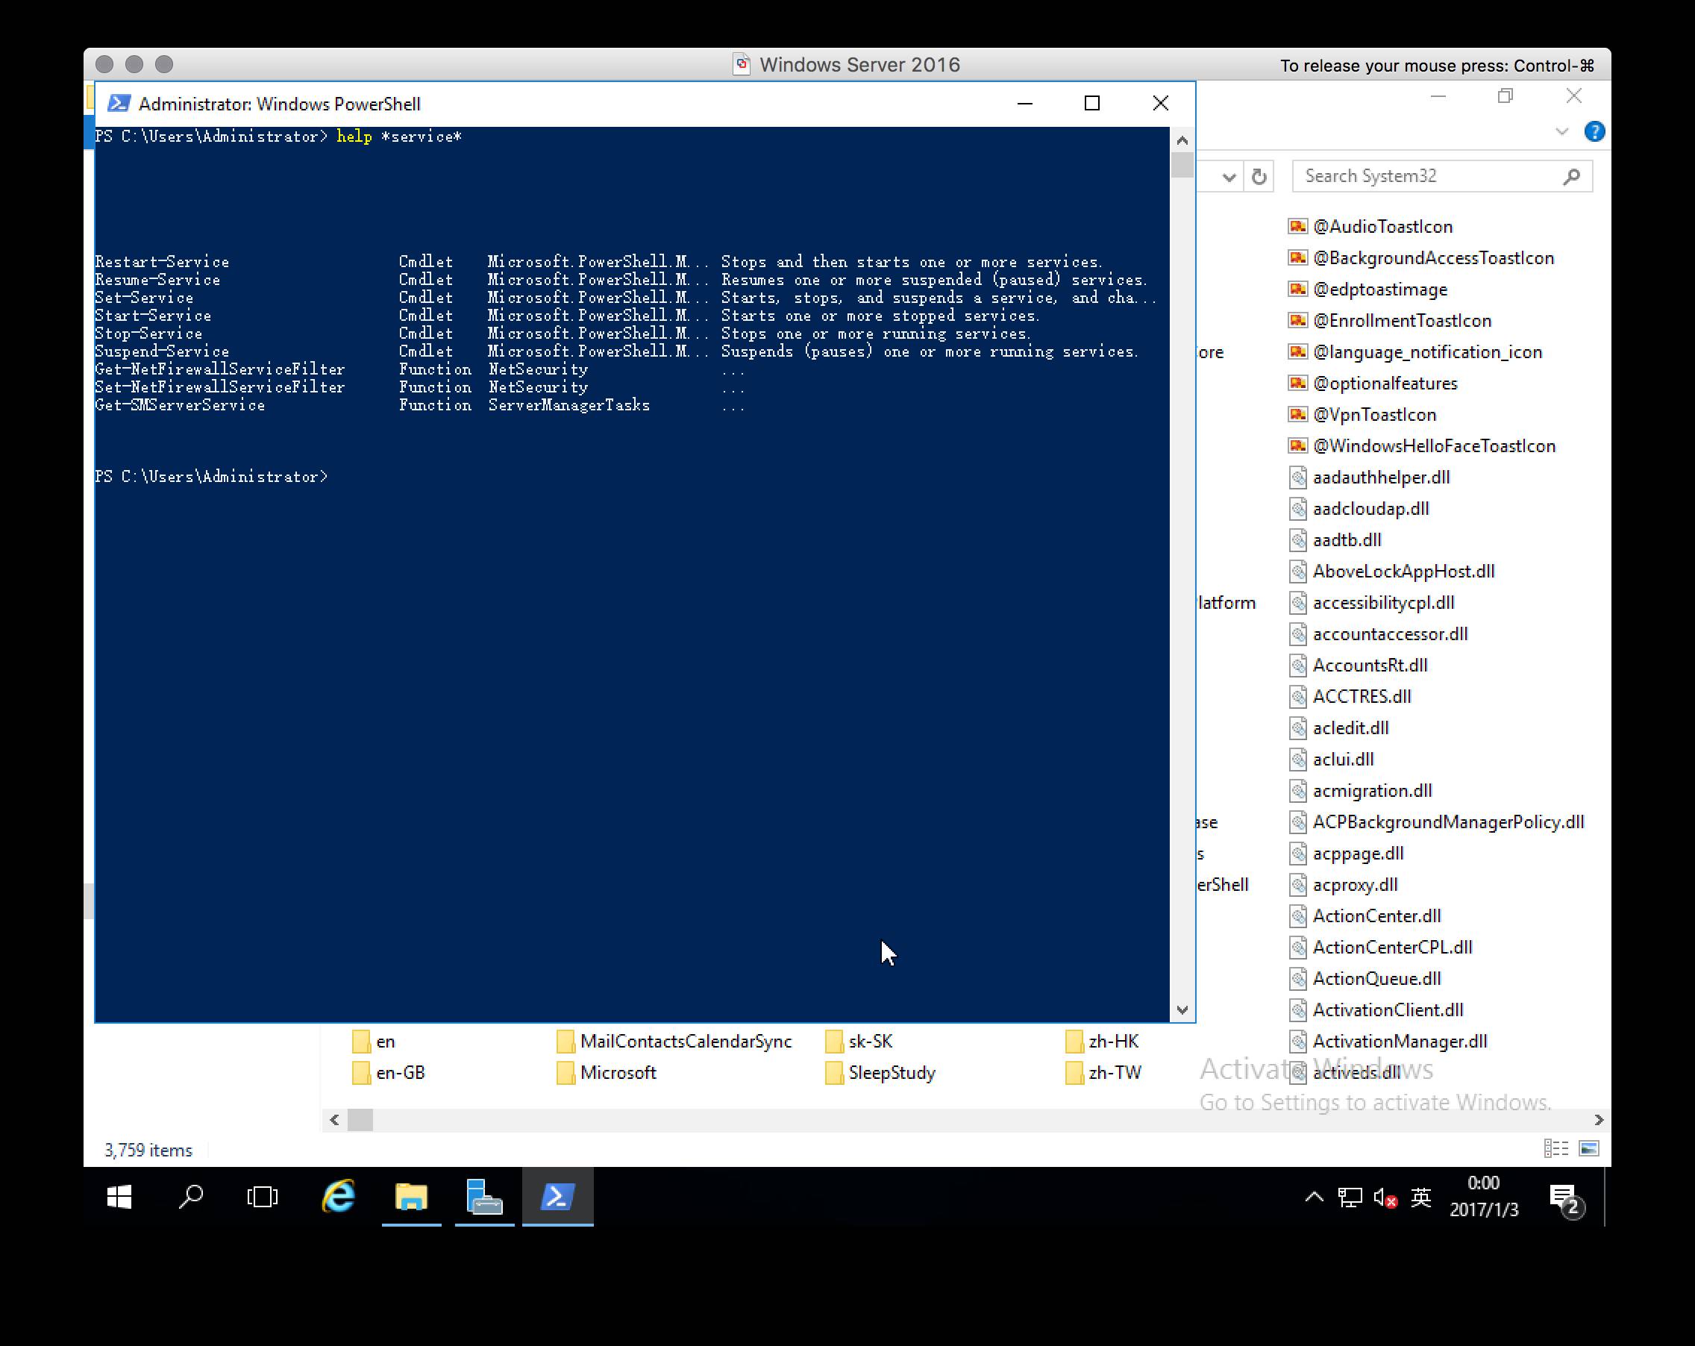
Task: Switch to the PowerShell taskbar icon
Action: pyautogui.click(x=557, y=1197)
